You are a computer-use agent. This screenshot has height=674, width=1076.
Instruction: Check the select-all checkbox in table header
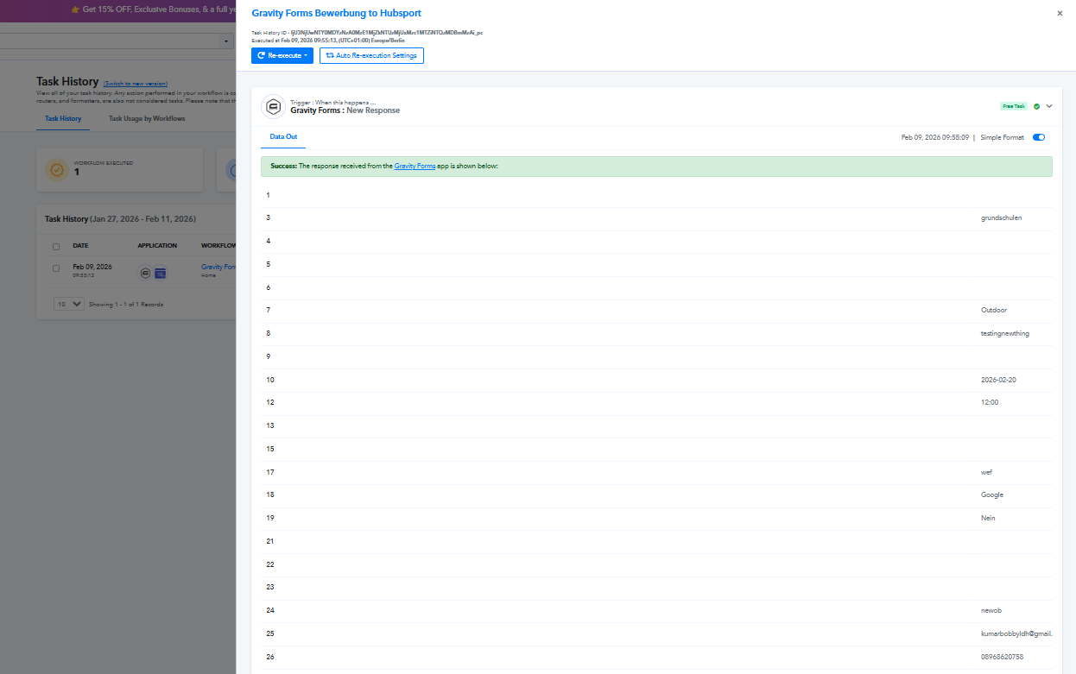tap(56, 246)
